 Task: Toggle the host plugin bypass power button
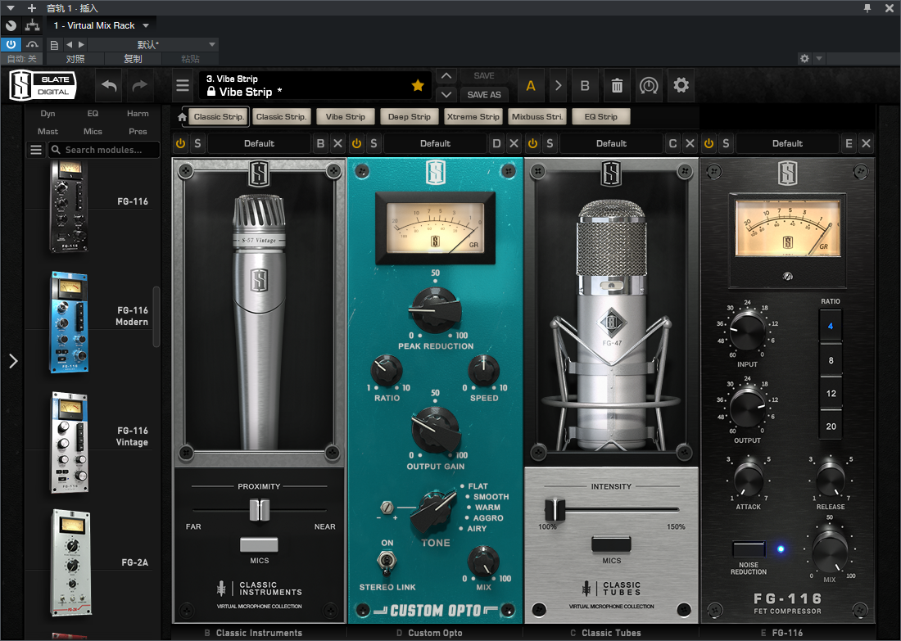point(11,45)
